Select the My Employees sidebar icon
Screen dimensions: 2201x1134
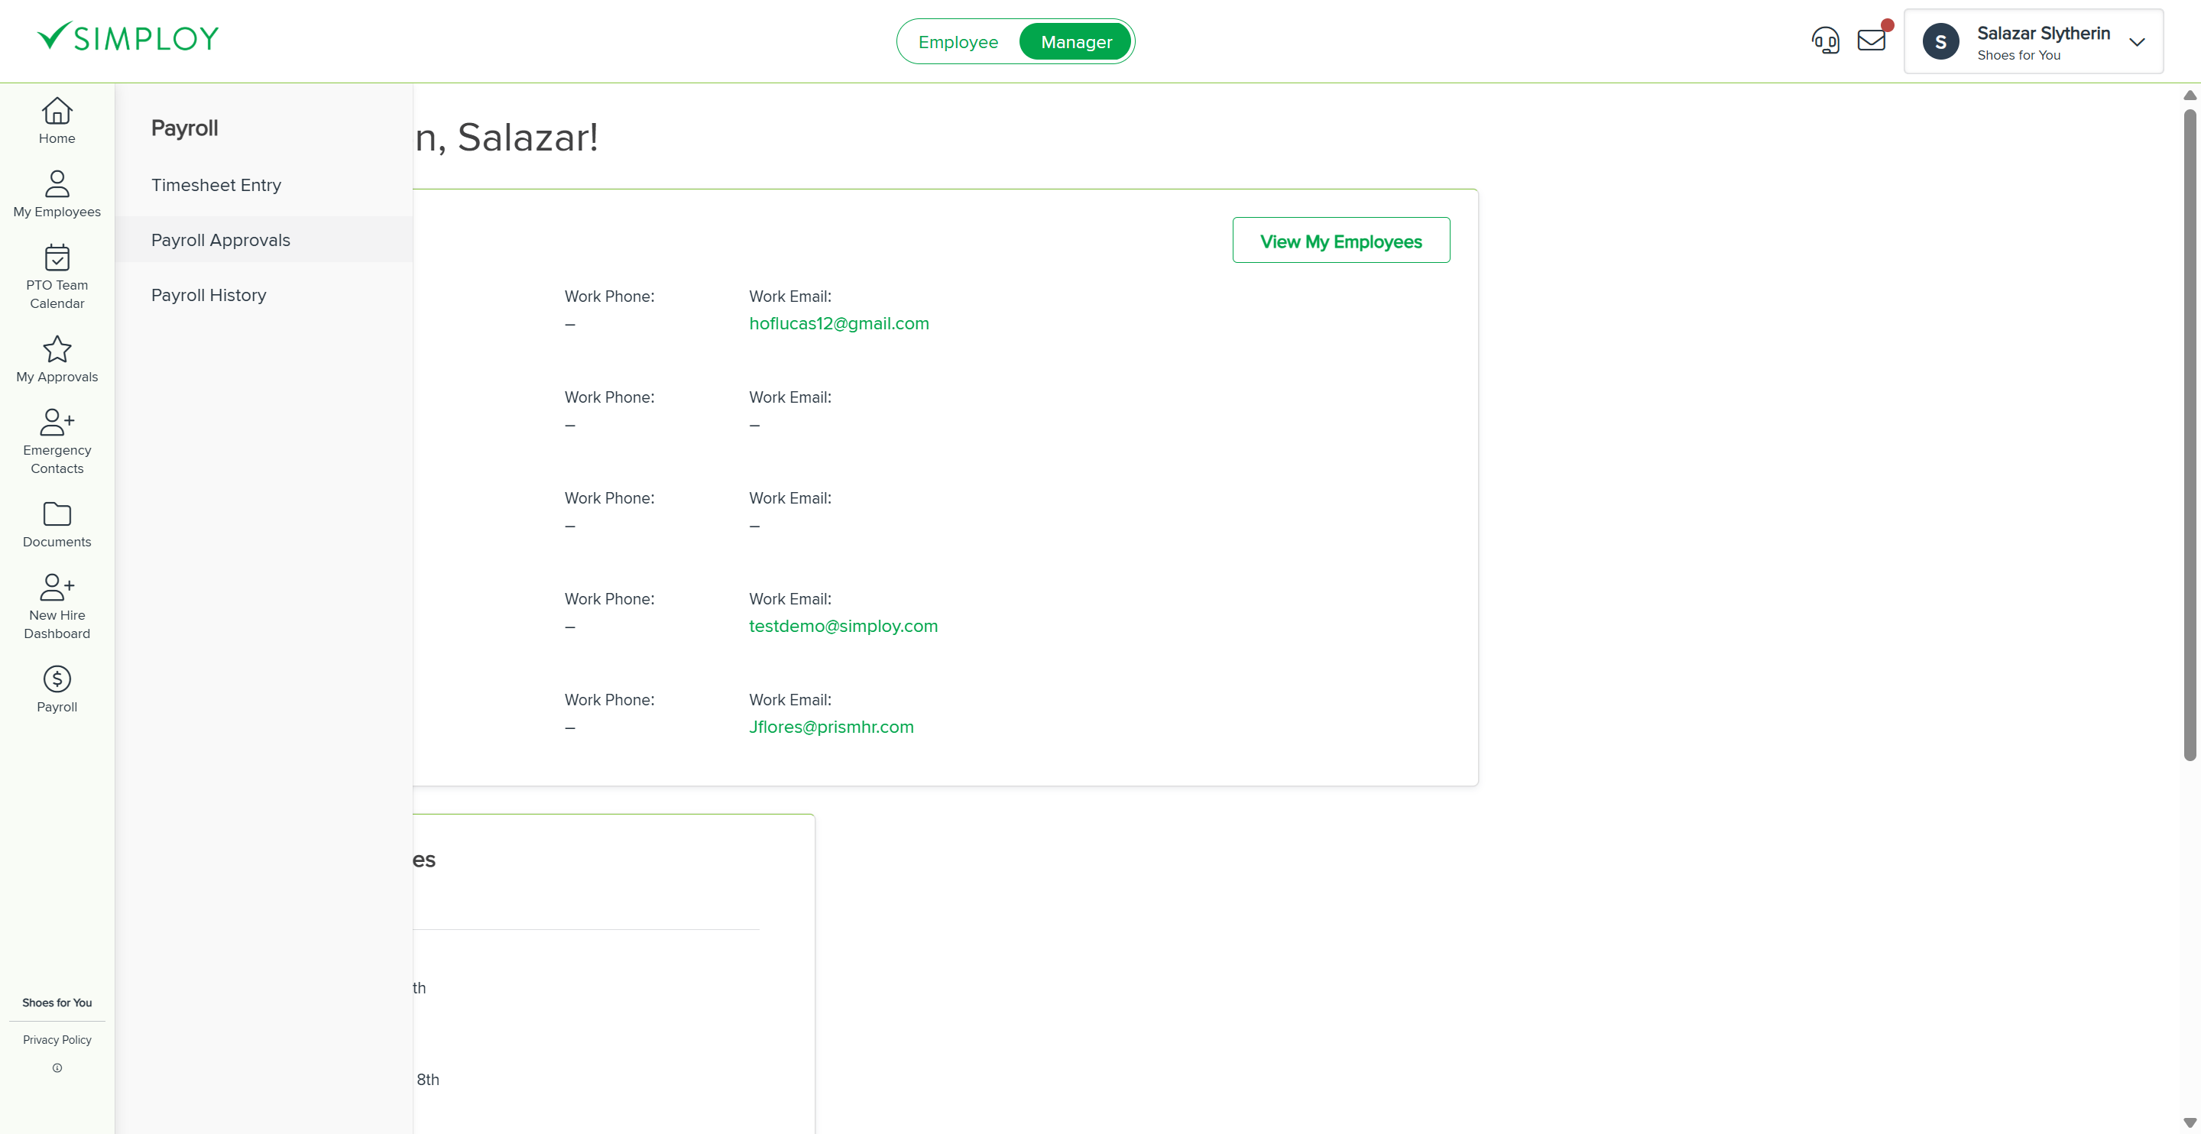pos(57,193)
